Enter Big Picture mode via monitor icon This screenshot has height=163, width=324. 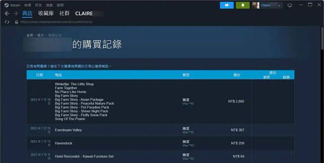click(x=290, y=6)
